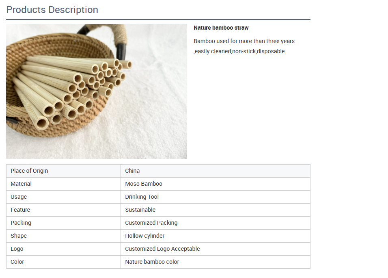Click the 'Drinking Tool' value cell
Screen dimensions: 388x278
point(215,197)
